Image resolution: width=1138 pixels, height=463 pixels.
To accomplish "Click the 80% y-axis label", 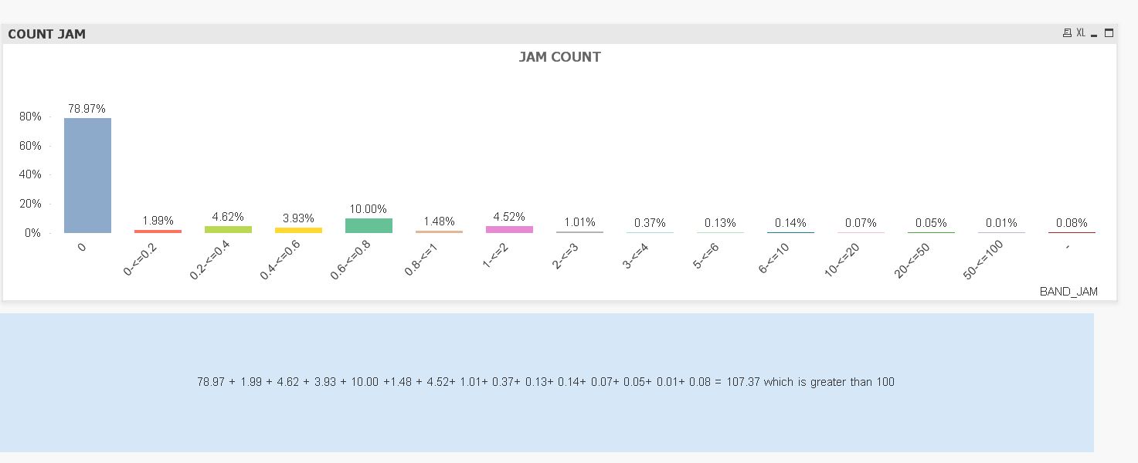I will (31, 117).
